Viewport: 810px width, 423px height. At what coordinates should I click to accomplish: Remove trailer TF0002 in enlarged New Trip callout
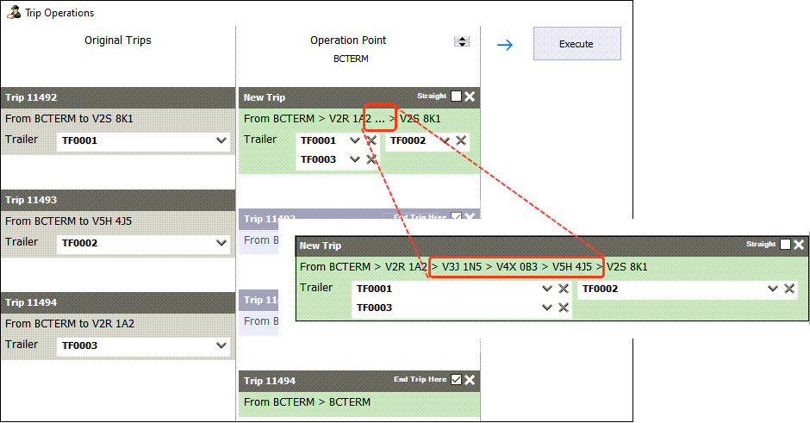click(788, 289)
